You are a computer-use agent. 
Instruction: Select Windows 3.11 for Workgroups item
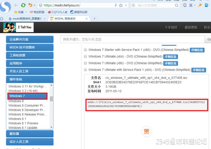tap(28, 86)
